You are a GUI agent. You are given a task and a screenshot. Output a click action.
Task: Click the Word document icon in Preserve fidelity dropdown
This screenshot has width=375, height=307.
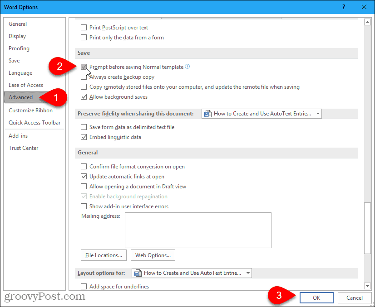point(207,114)
